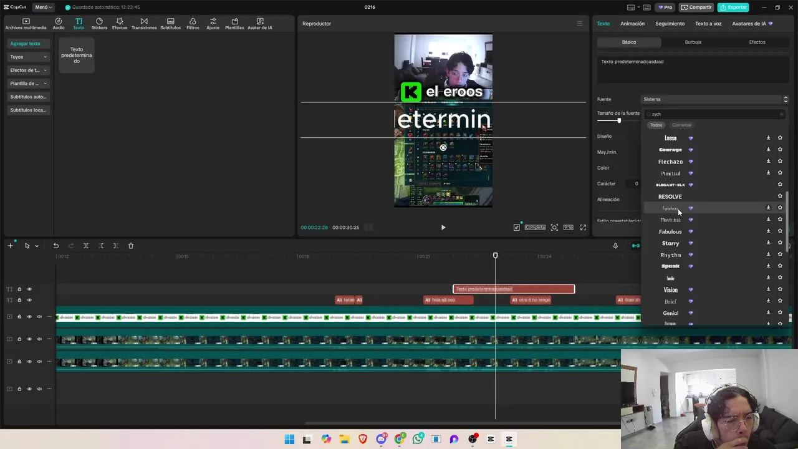Viewport: 798px width, 449px height.
Task: Mute the first video track
Action: (x=39, y=317)
